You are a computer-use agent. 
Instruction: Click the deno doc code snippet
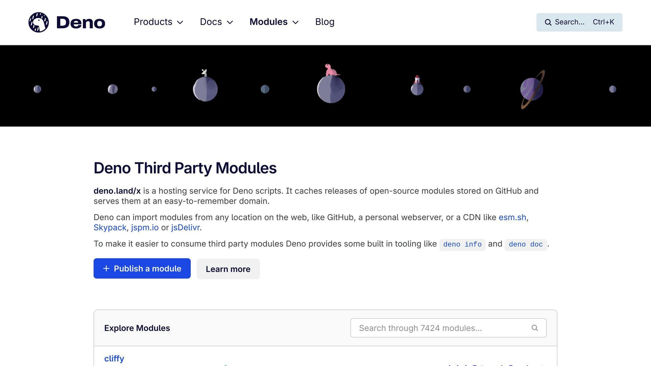coord(525,244)
